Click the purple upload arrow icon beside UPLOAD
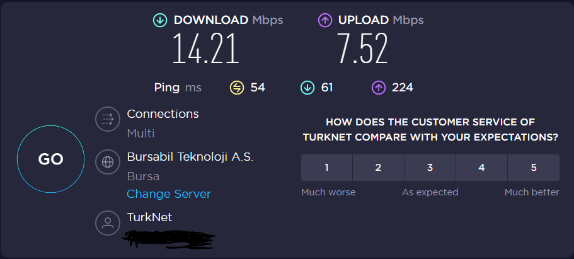574x259 pixels. 325,20
